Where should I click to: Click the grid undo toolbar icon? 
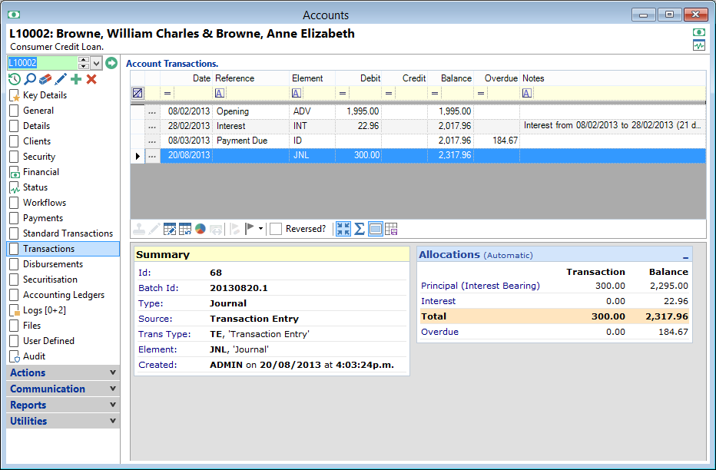[185, 229]
